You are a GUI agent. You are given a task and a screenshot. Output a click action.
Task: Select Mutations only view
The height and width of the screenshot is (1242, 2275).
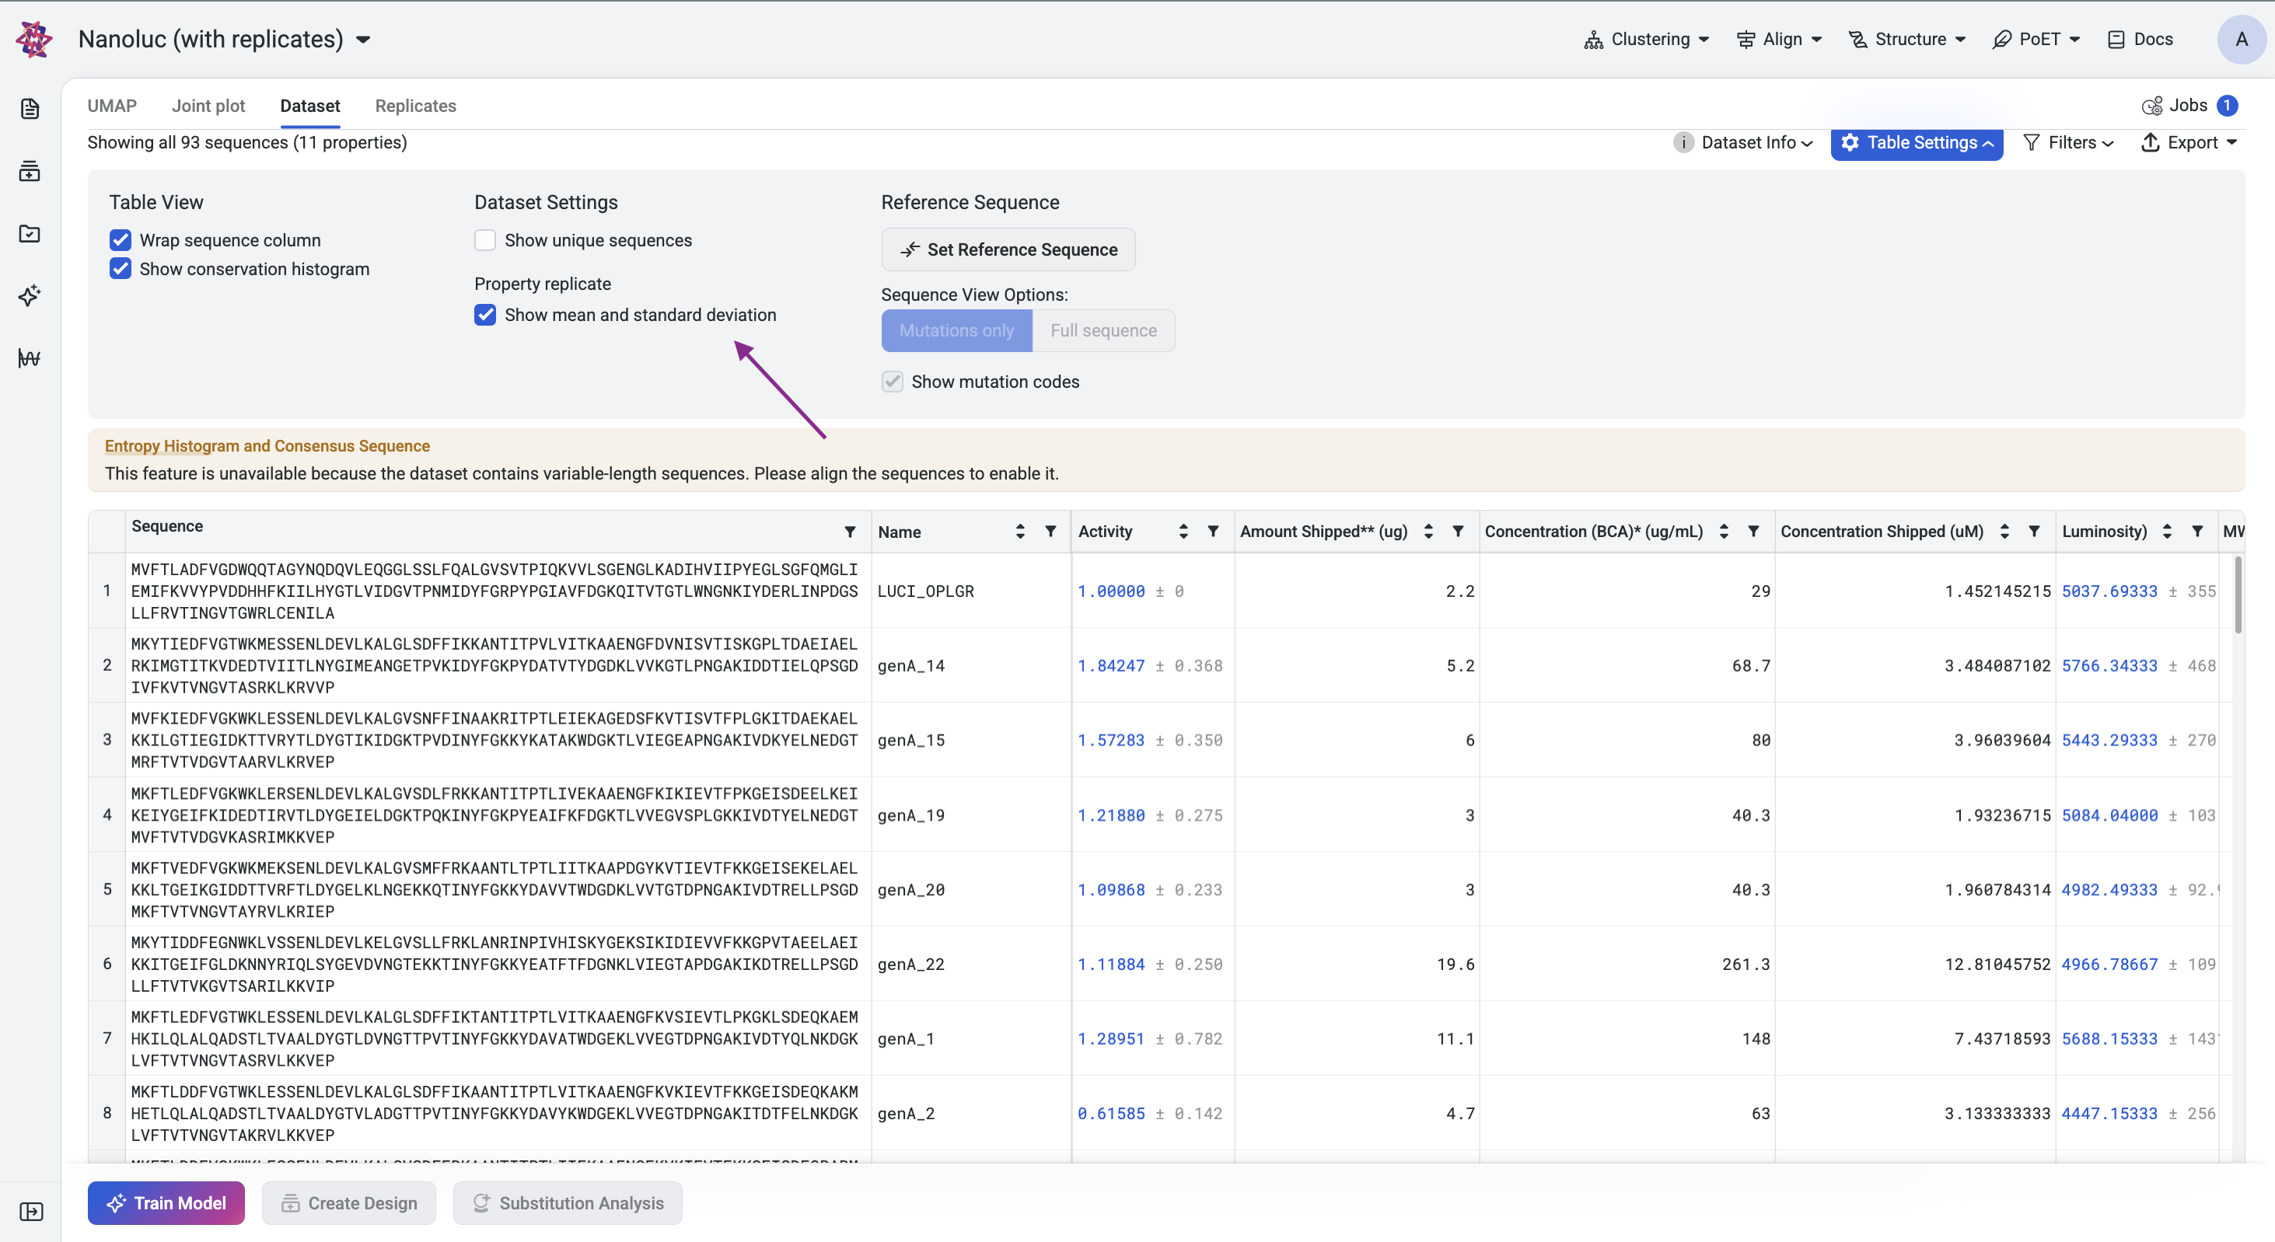[956, 330]
